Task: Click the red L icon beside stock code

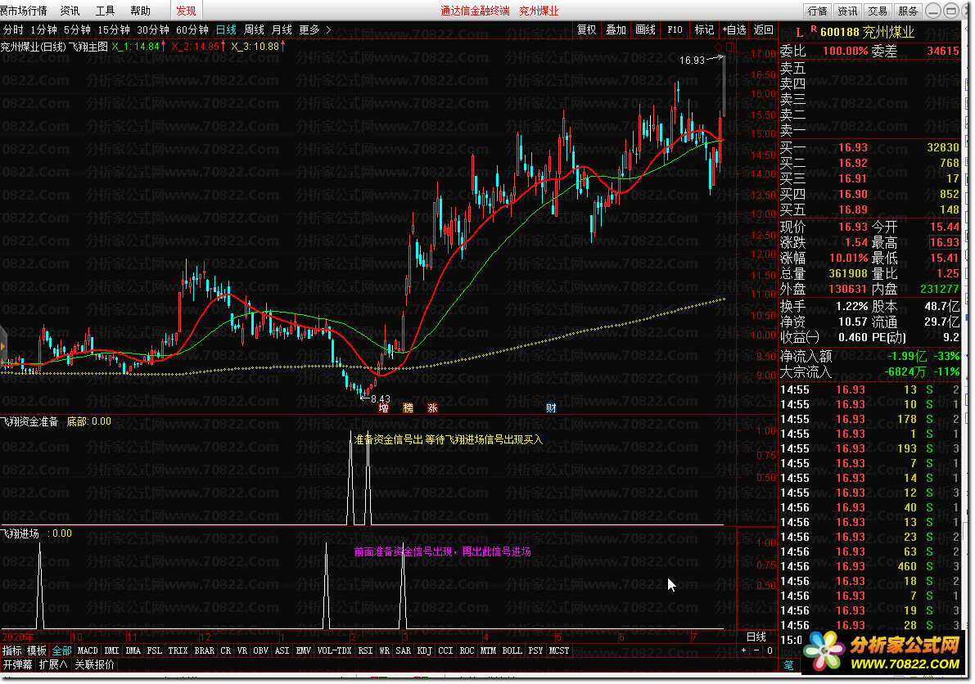Action: point(799,32)
